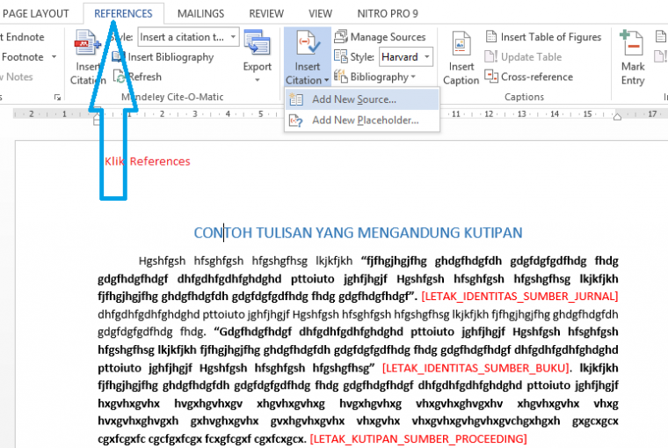Expand the Export dropdown arrow
Viewport: 668px width, 448px height.
[x=257, y=80]
